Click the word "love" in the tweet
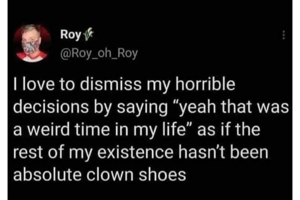 point(39,84)
